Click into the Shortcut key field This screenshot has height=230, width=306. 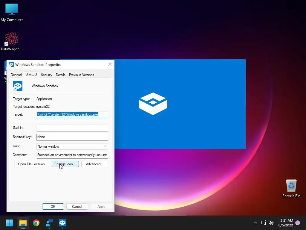tap(72, 137)
